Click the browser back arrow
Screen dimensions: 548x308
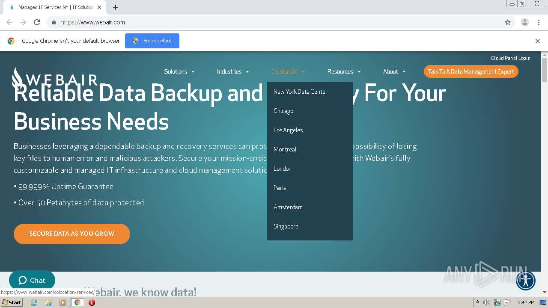9,22
